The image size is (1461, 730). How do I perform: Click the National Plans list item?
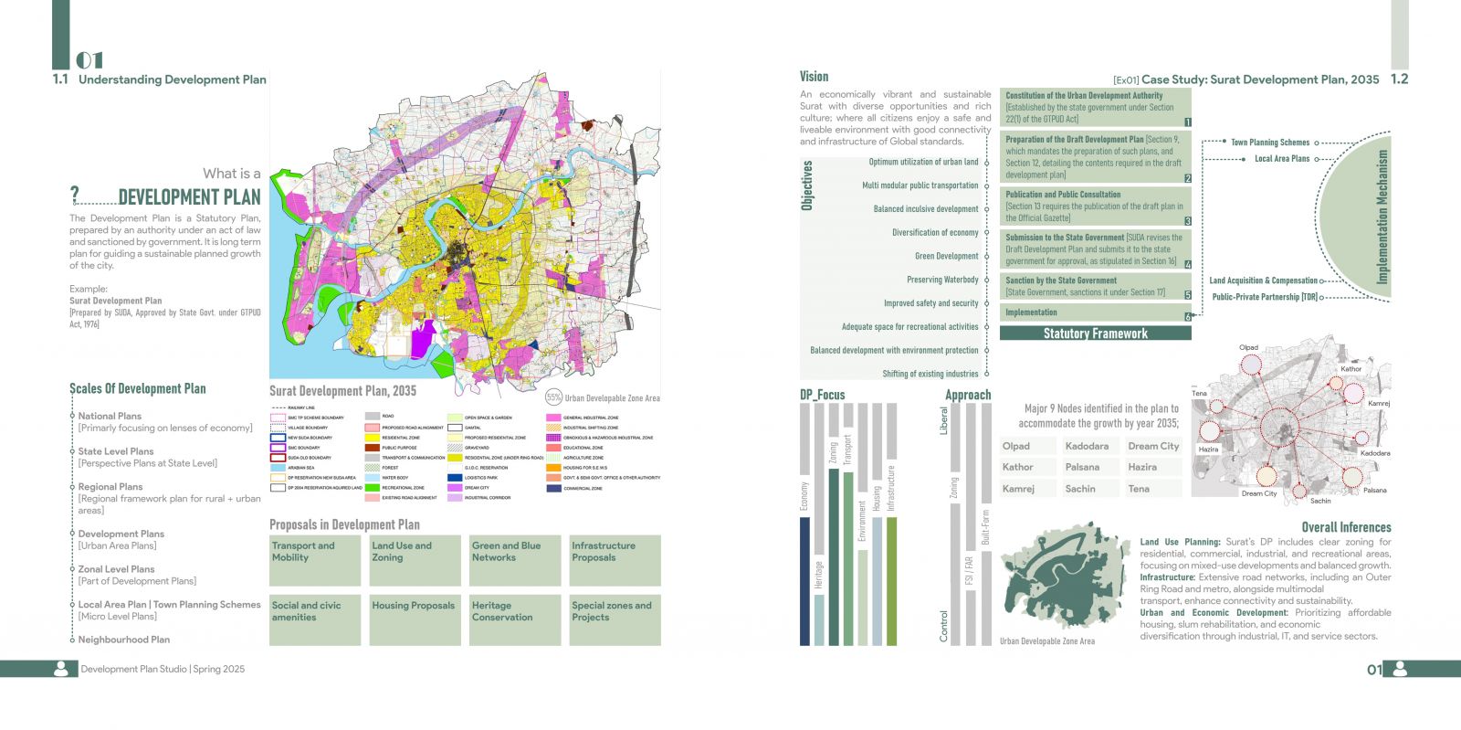(165, 421)
